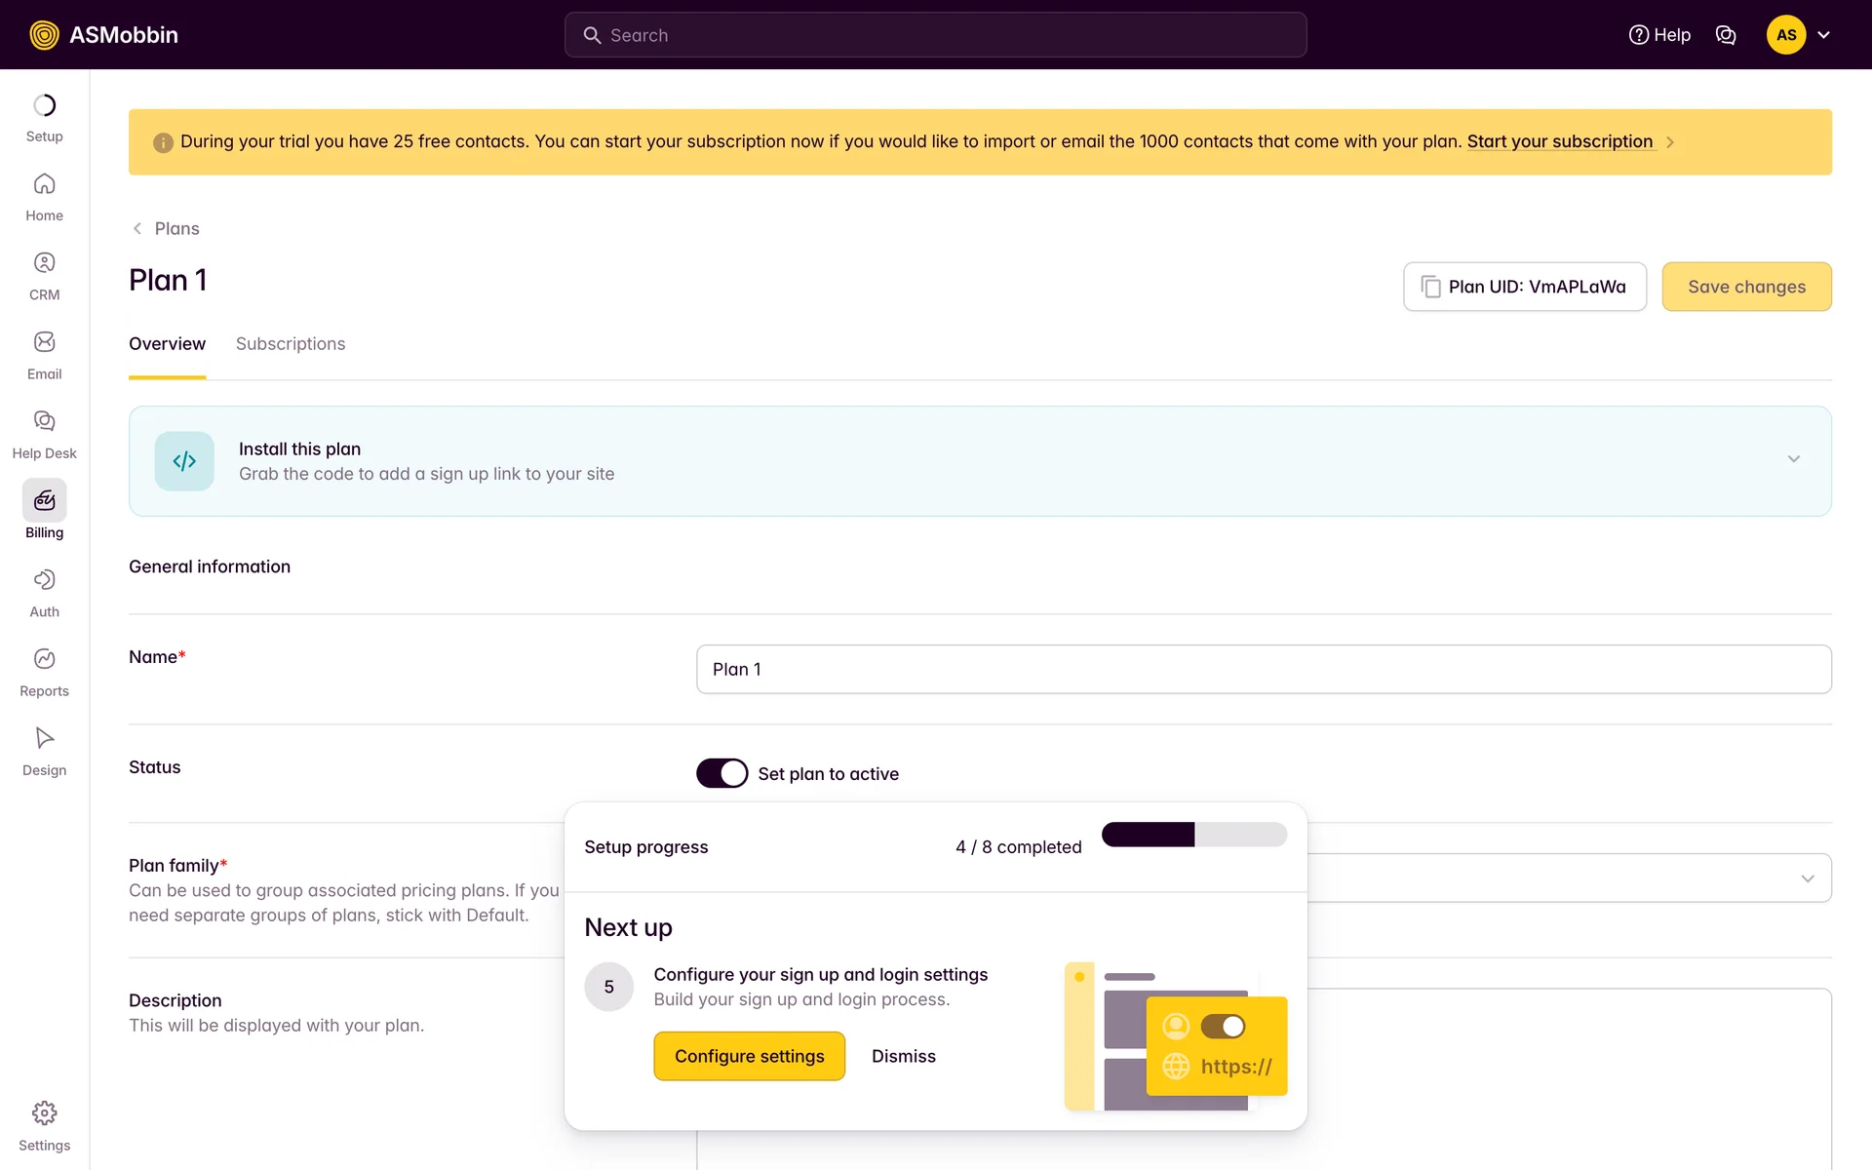Image resolution: width=1872 pixels, height=1170 pixels.
Task: Switch to the Subscriptions tab
Action: point(291,344)
